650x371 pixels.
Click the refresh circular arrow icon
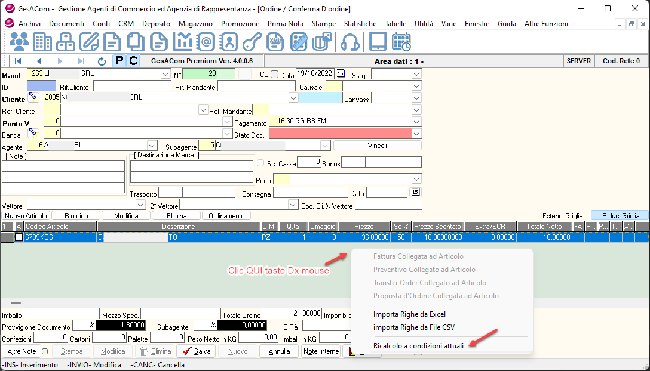pos(102,61)
